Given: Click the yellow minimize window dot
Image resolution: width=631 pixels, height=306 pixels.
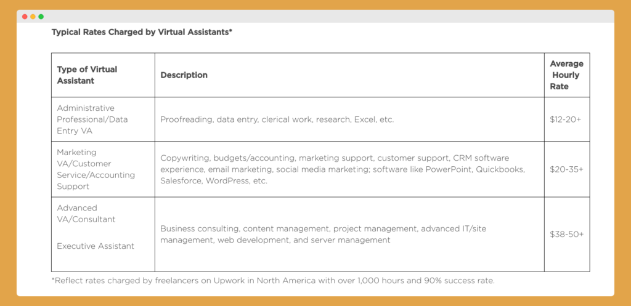Looking at the screenshot, I should pyautogui.click(x=33, y=17).
